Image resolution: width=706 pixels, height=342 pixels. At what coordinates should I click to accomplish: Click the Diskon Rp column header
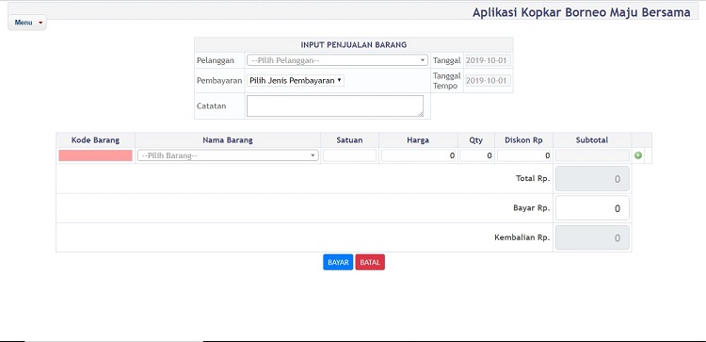coord(523,140)
